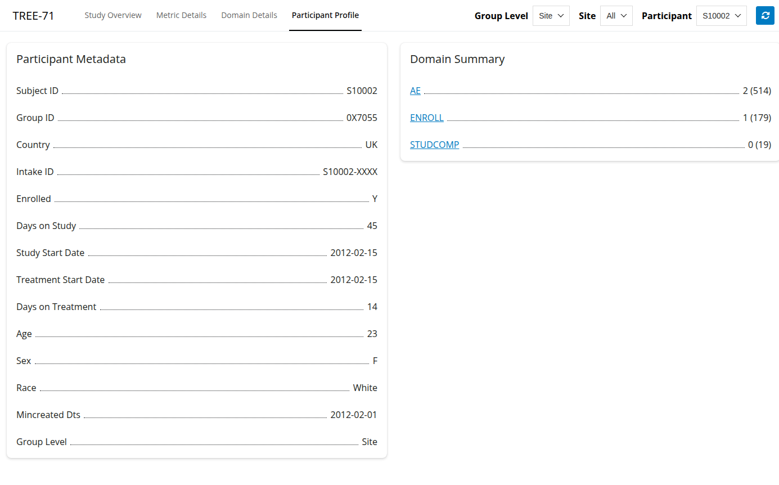Follow the STUDCOMP domain link
Viewport: 779px width, 485px height.
[x=434, y=145]
